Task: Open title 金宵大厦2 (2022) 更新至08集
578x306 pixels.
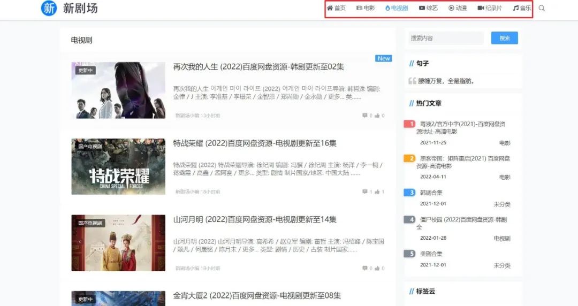Action: (x=257, y=296)
